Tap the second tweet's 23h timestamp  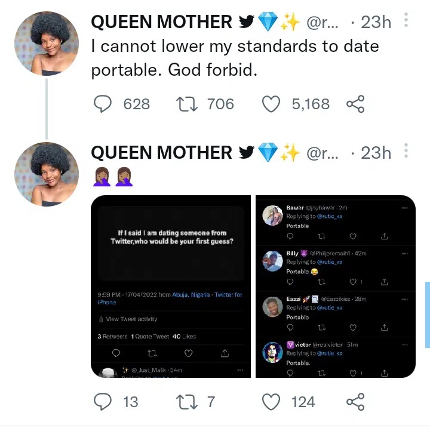point(376,152)
